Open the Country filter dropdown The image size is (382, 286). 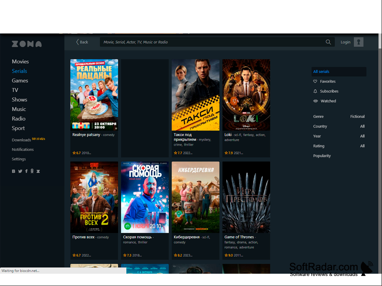339,126
